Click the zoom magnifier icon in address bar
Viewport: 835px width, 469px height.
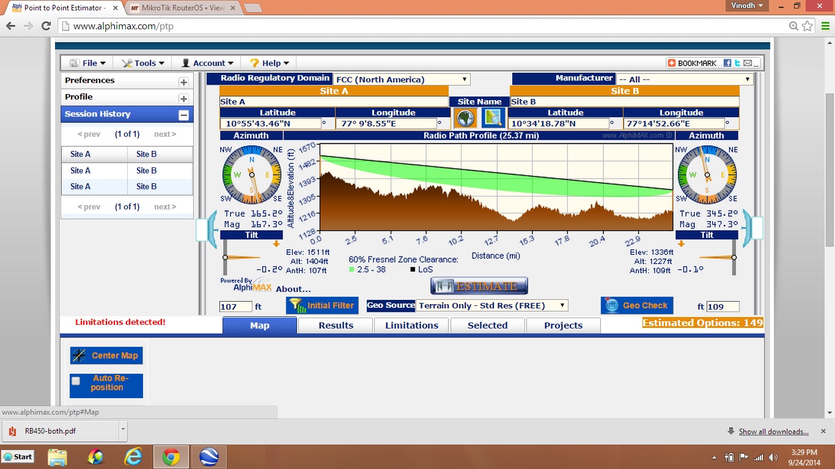point(793,26)
